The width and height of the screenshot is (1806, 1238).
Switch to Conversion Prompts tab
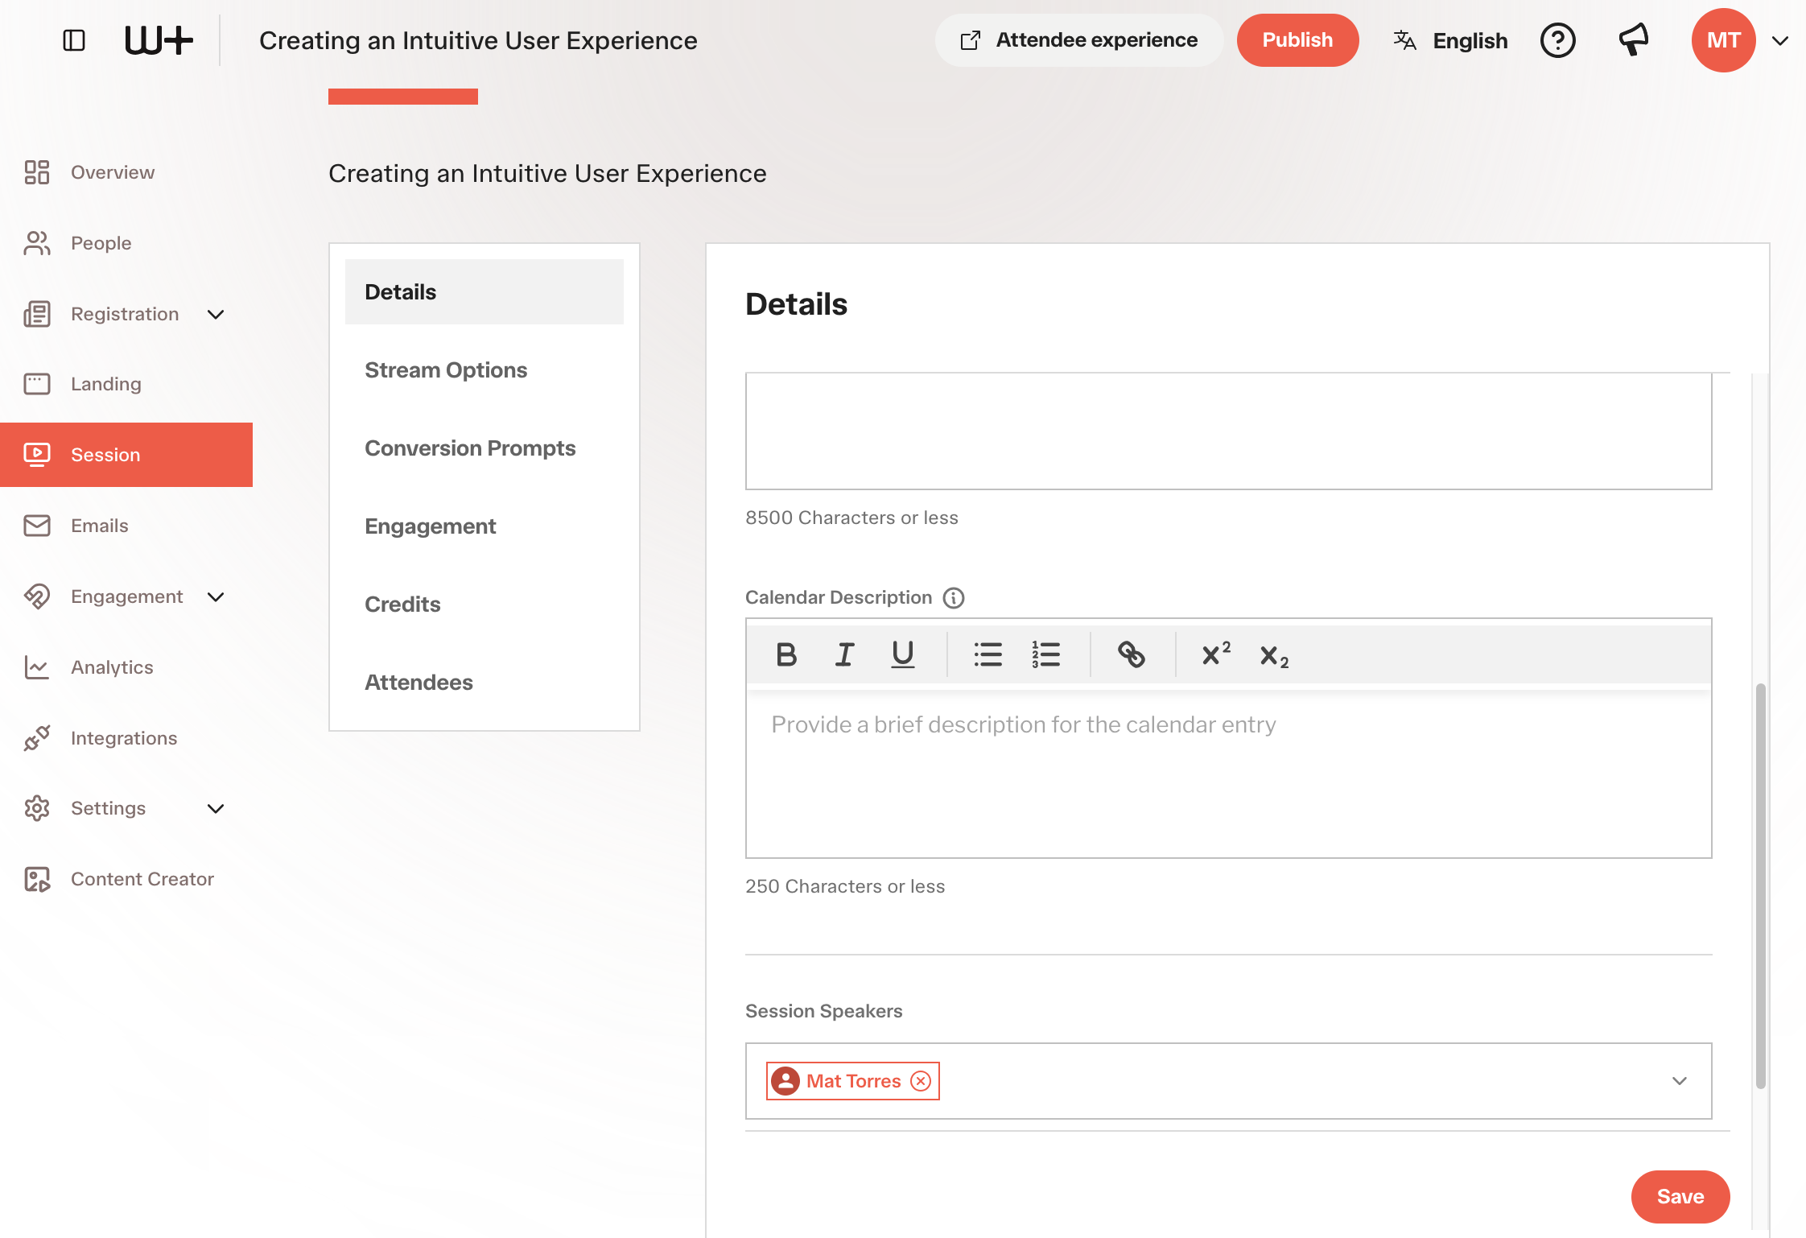click(x=484, y=448)
